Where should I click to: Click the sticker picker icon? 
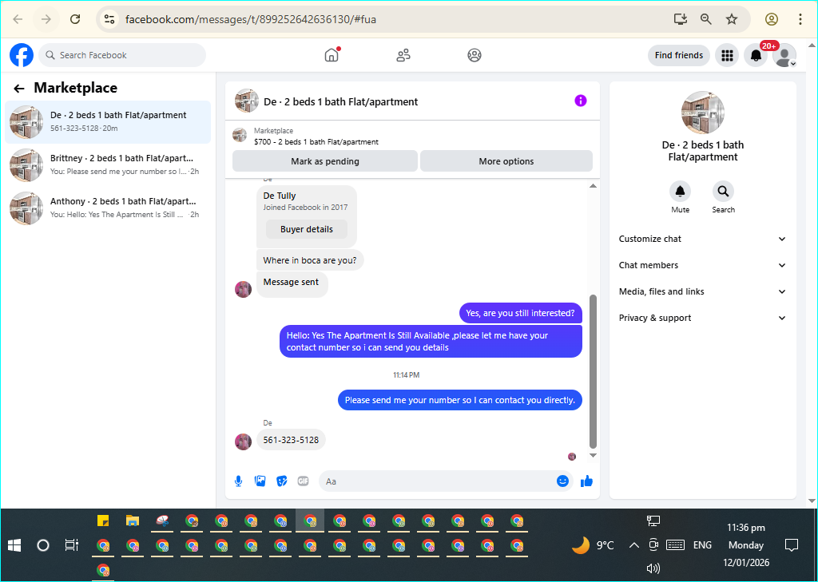click(282, 481)
